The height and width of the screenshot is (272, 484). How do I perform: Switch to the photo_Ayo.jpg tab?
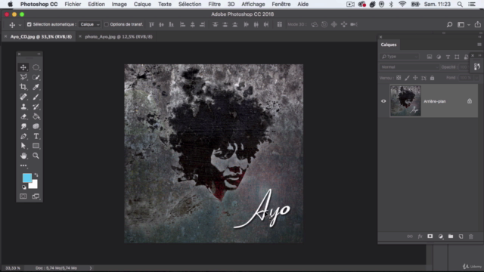(x=119, y=36)
